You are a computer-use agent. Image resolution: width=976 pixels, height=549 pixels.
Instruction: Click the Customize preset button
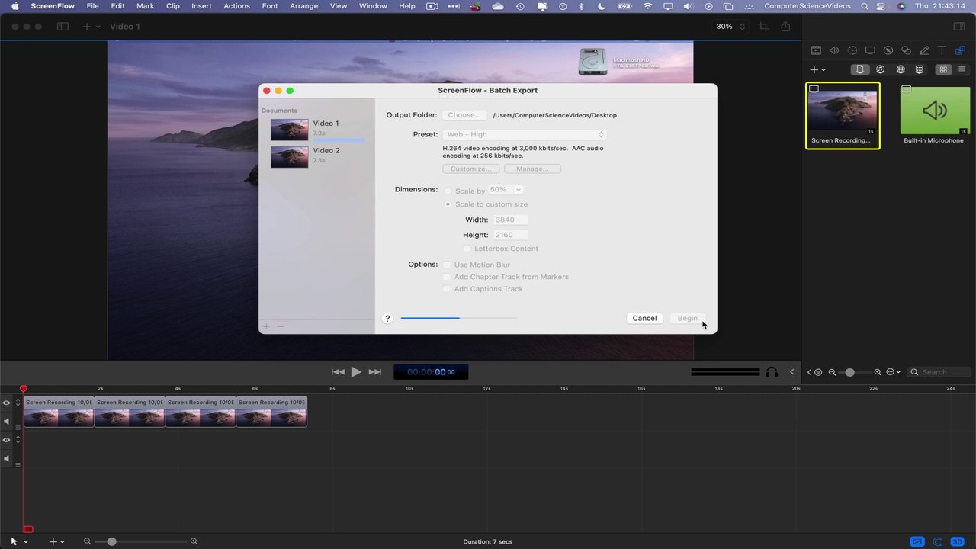click(470, 169)
